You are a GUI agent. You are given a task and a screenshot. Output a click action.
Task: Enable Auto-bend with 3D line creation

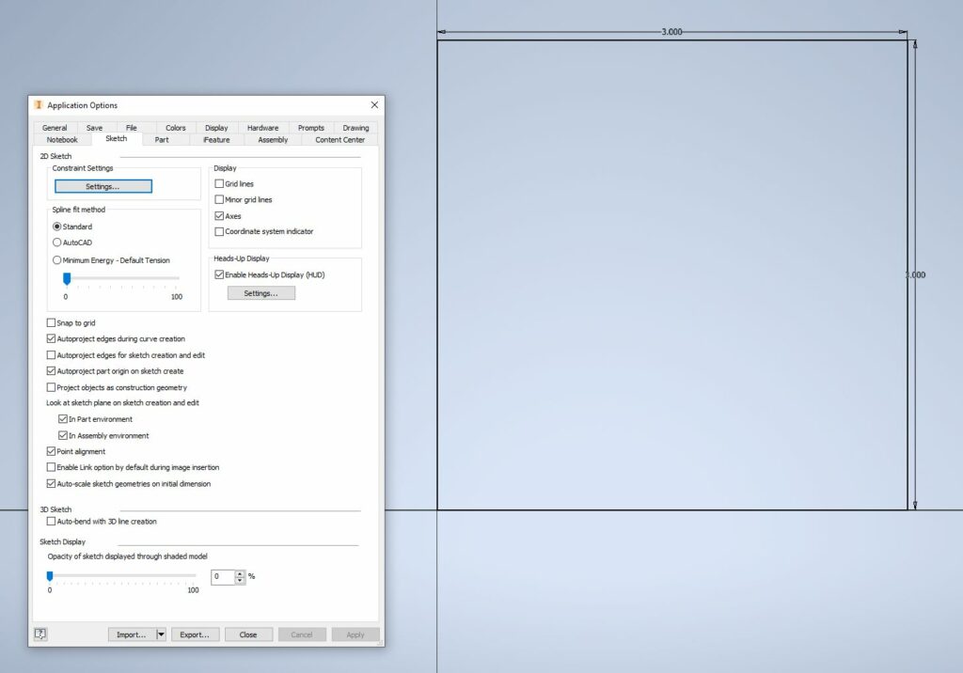pyautogui.click(x=52, y=521)
